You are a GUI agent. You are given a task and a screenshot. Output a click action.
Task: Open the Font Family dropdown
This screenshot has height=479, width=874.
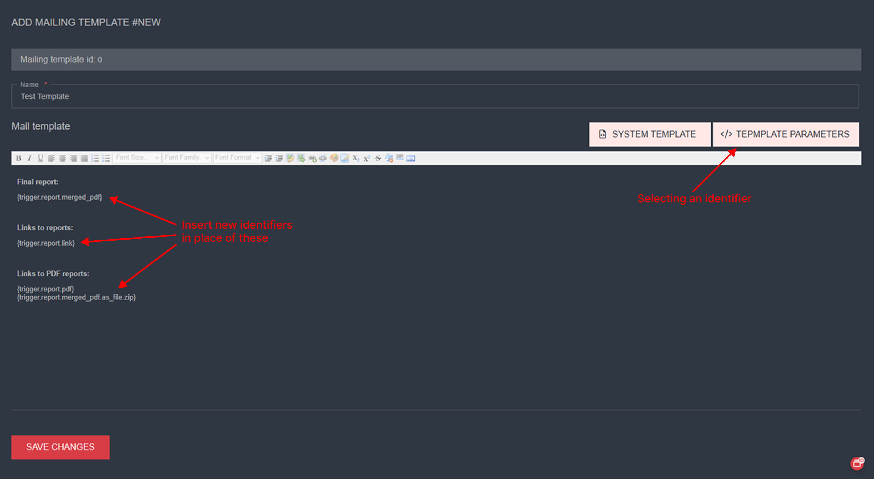[x=187, y=158]
